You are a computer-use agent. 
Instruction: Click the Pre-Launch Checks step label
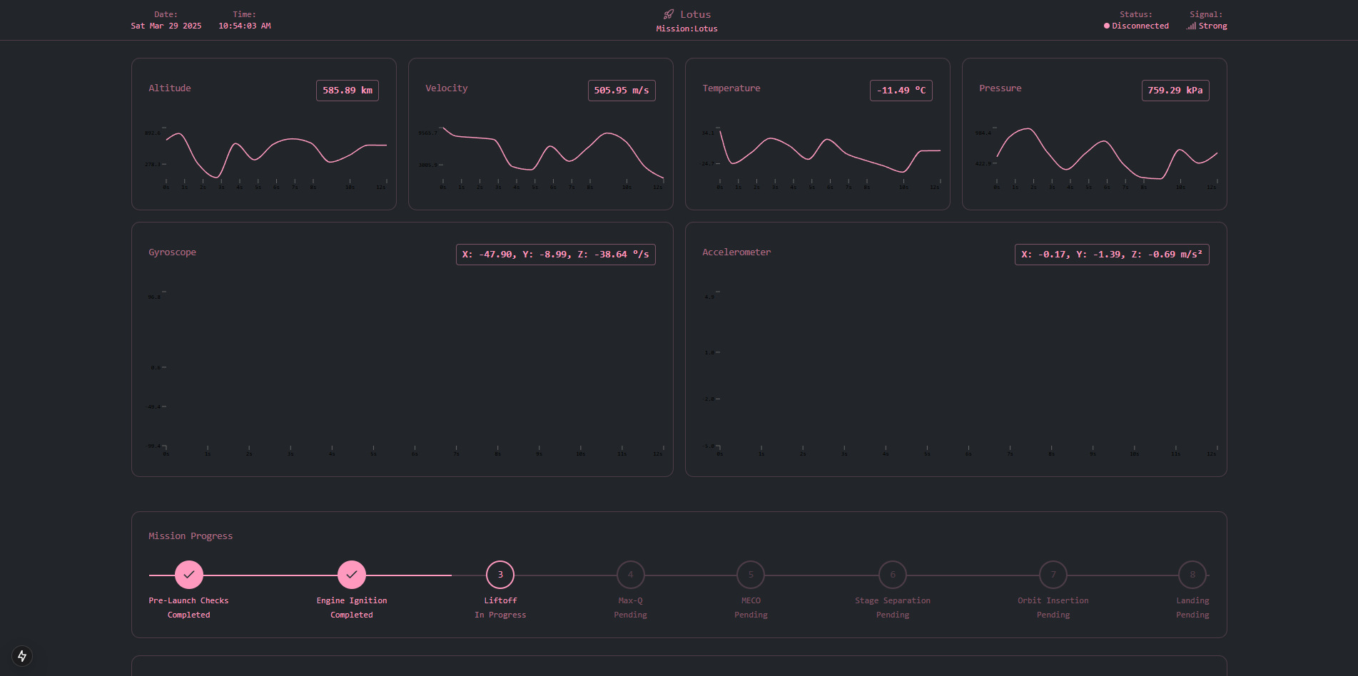(188, 600)
